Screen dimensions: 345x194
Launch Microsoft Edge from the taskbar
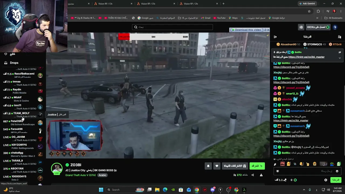click(165, 190)
